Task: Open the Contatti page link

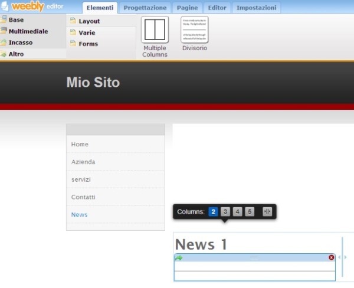Action: [83, 197]
